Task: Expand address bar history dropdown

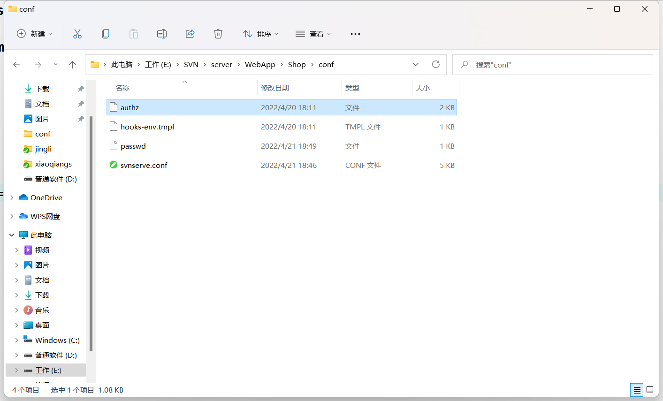Action: coord(416,64)
